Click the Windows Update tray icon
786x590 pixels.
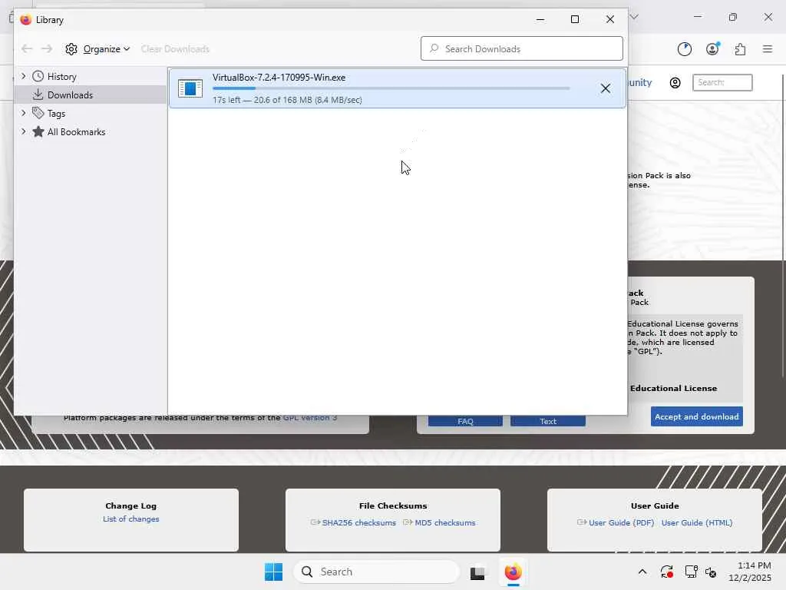[666, 572]
